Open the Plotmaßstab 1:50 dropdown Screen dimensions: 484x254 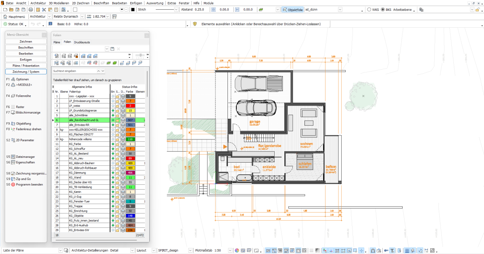(x=231, y=250)
